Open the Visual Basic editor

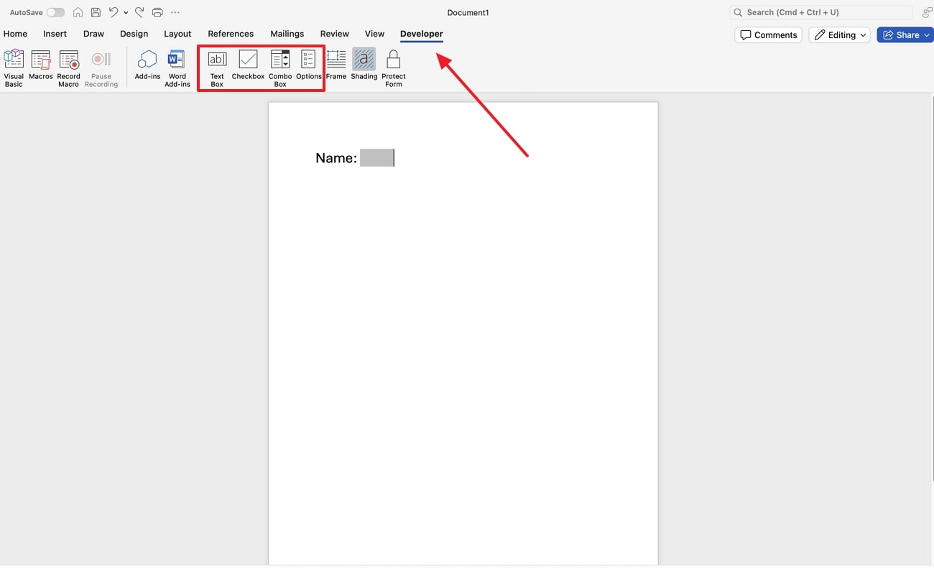tap(14, 68)
